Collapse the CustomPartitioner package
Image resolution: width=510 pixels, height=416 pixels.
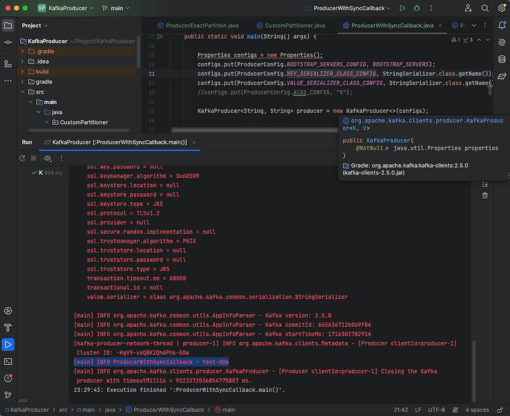[x=47, y=122]
